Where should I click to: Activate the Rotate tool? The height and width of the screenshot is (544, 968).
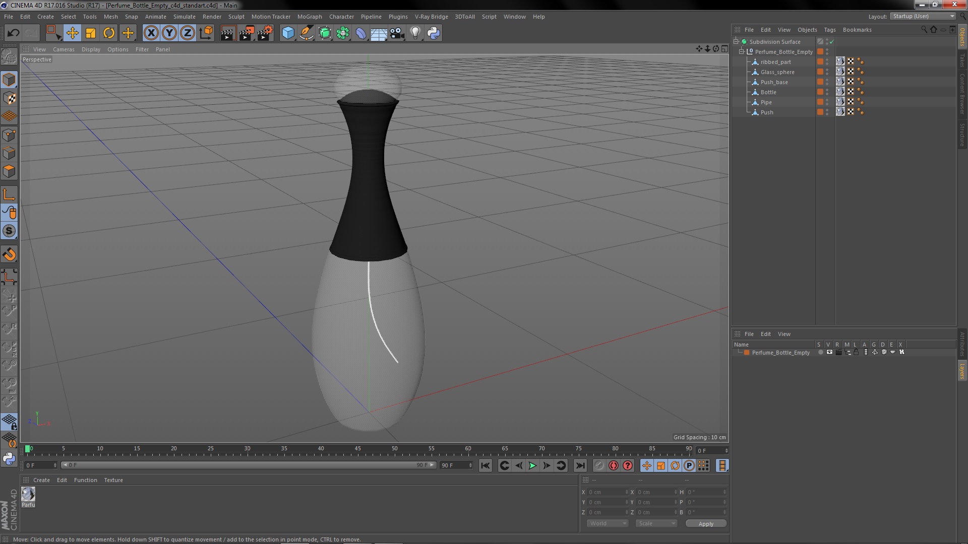pos(109,33)
